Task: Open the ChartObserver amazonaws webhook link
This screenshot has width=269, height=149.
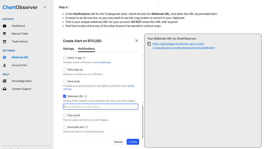Action: [184, 46]
